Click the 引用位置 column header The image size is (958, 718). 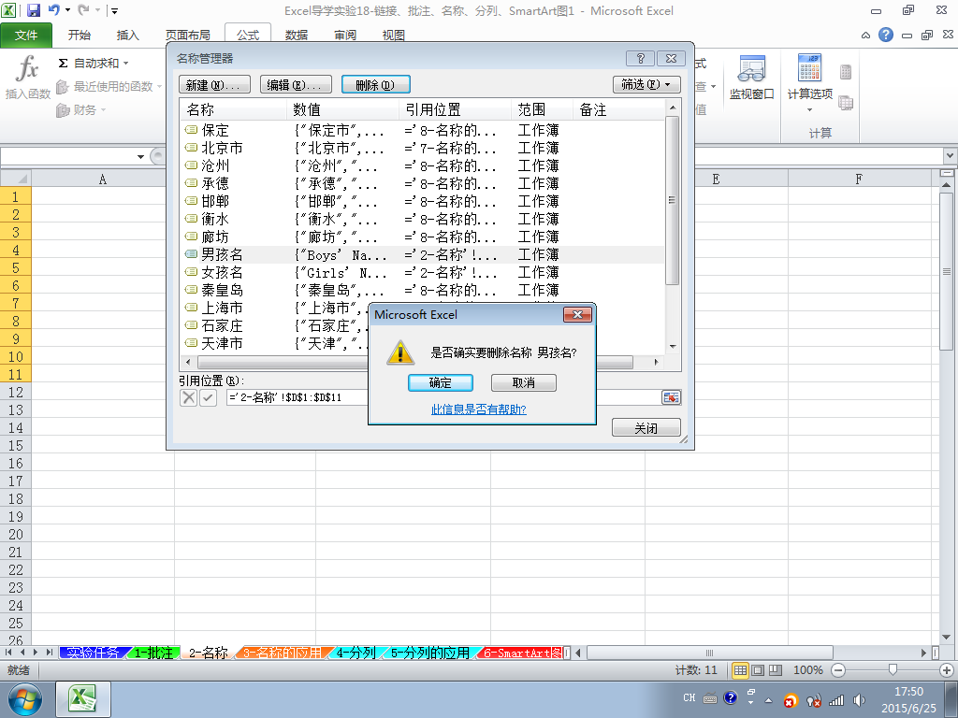click(x=455, y=109)
